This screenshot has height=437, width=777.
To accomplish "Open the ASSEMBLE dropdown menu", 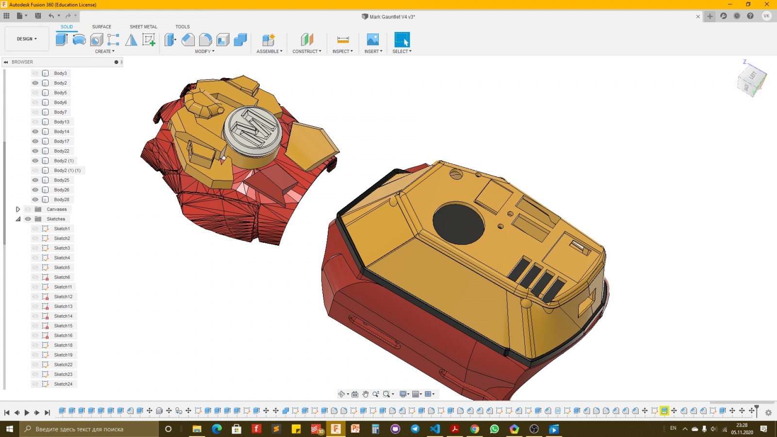I will click(x=270, y=51).
